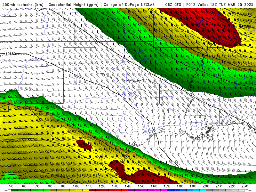
Task: Select the bright green swatch left of 80
Action: point(47,190)
